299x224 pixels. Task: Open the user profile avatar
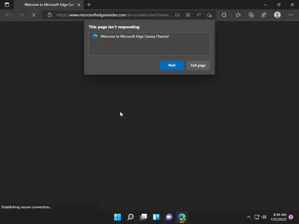(277, 15)
